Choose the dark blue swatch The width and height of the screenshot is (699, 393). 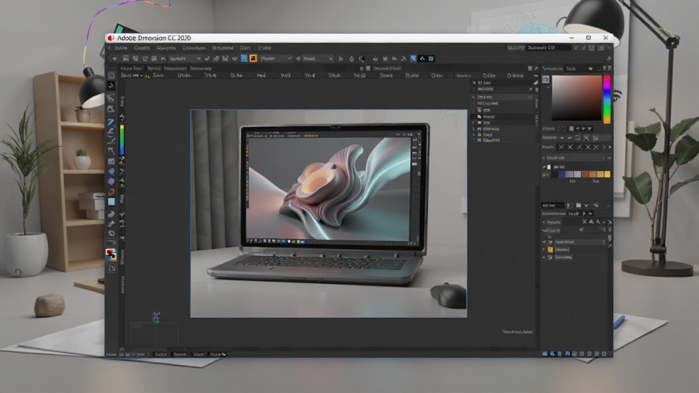pyautogui.click(x=561, y=174)
